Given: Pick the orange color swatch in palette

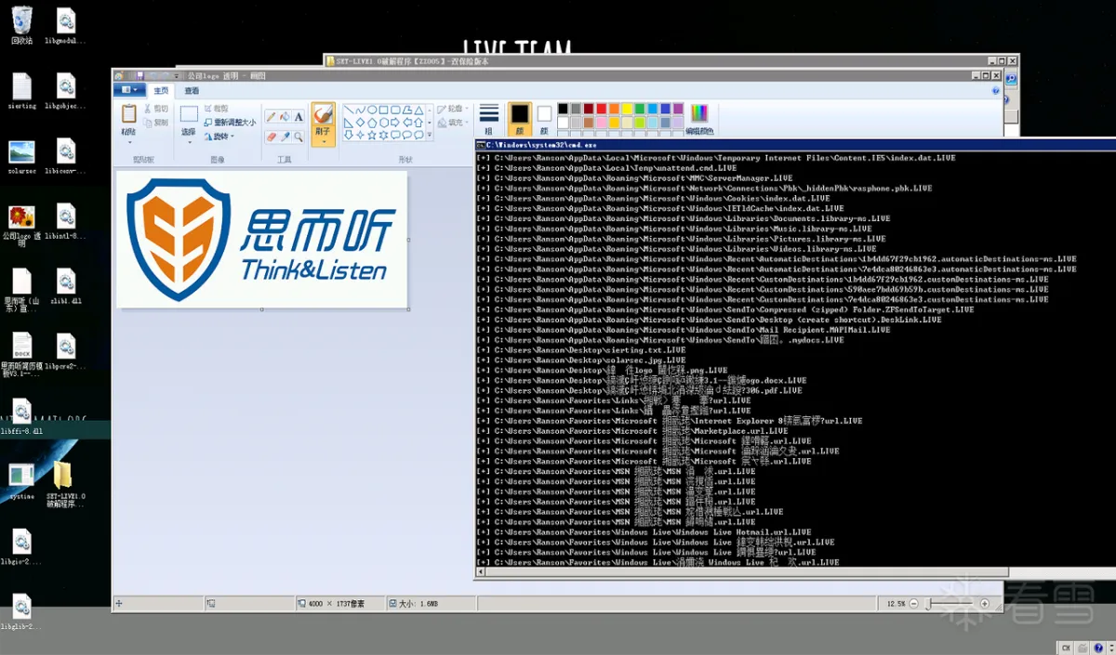Looking at the screenshot, I should pos(615,109).
